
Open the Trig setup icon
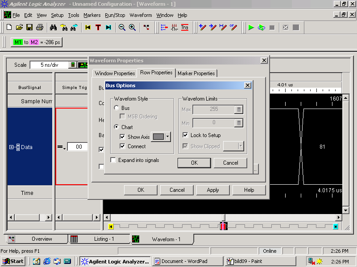[x=185, y=28]
